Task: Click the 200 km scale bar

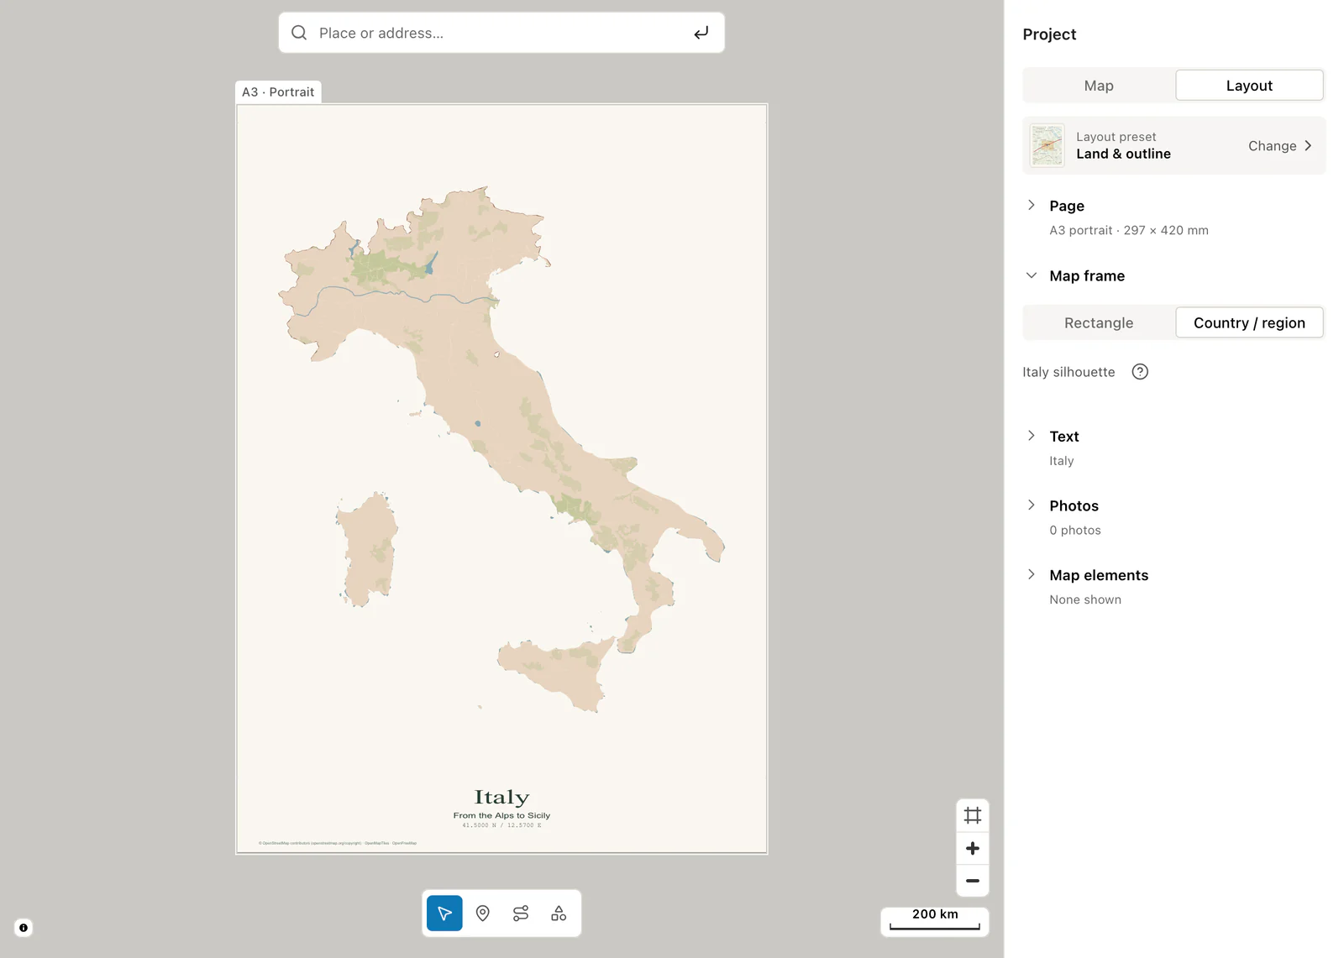Action: [935, 921]
